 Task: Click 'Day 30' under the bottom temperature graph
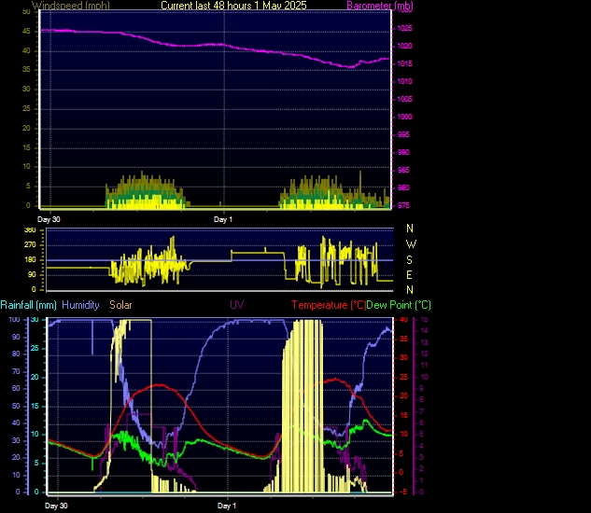(x=56, y=506)
